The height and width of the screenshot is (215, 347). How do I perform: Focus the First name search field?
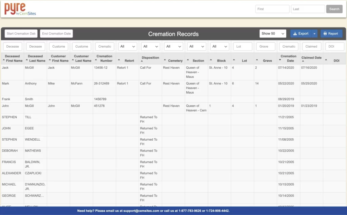pos(272,9)
